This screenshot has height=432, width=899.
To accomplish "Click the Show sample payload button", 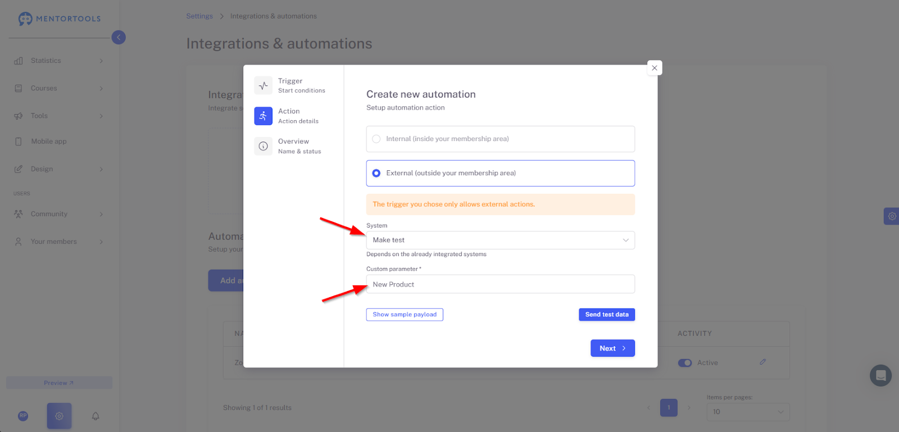I will (405, 315).
